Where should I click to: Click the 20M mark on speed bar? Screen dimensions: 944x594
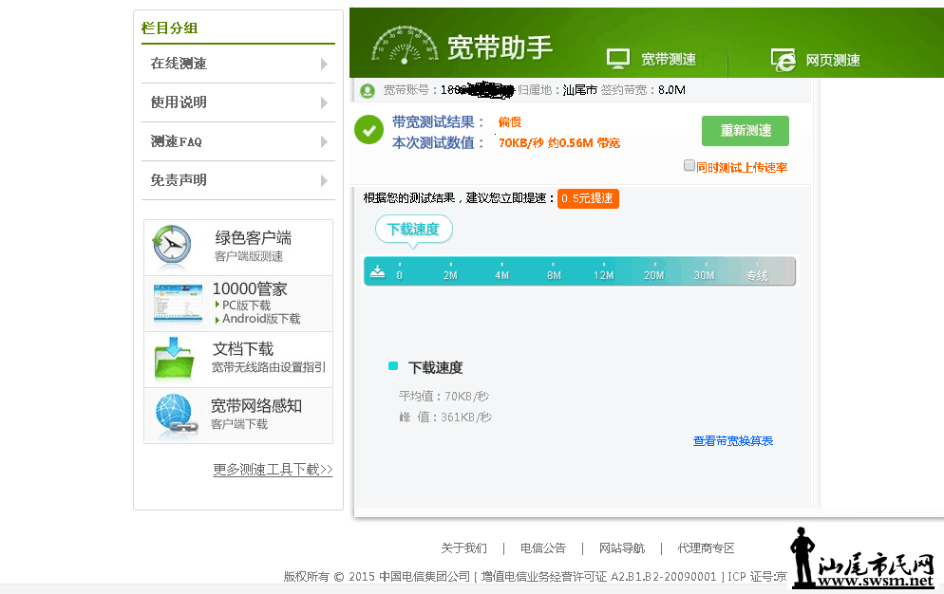click(x=653, y=275)
